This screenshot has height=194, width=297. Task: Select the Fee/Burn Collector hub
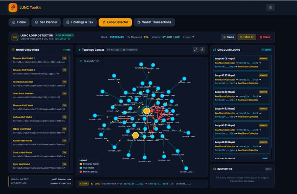[x=40, y=83]
